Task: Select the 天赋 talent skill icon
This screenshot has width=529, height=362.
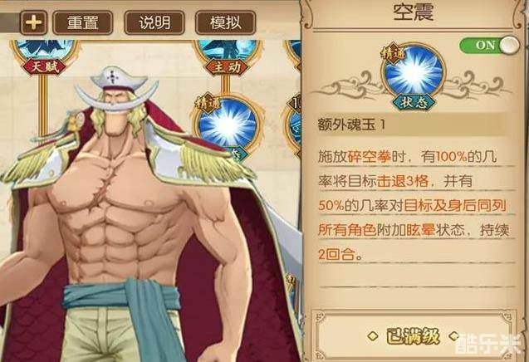Action: [x=44, y=56]
